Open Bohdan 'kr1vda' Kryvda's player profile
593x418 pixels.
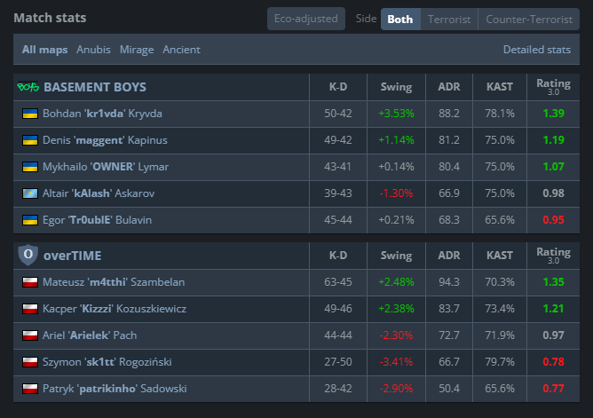pos(102,114)
